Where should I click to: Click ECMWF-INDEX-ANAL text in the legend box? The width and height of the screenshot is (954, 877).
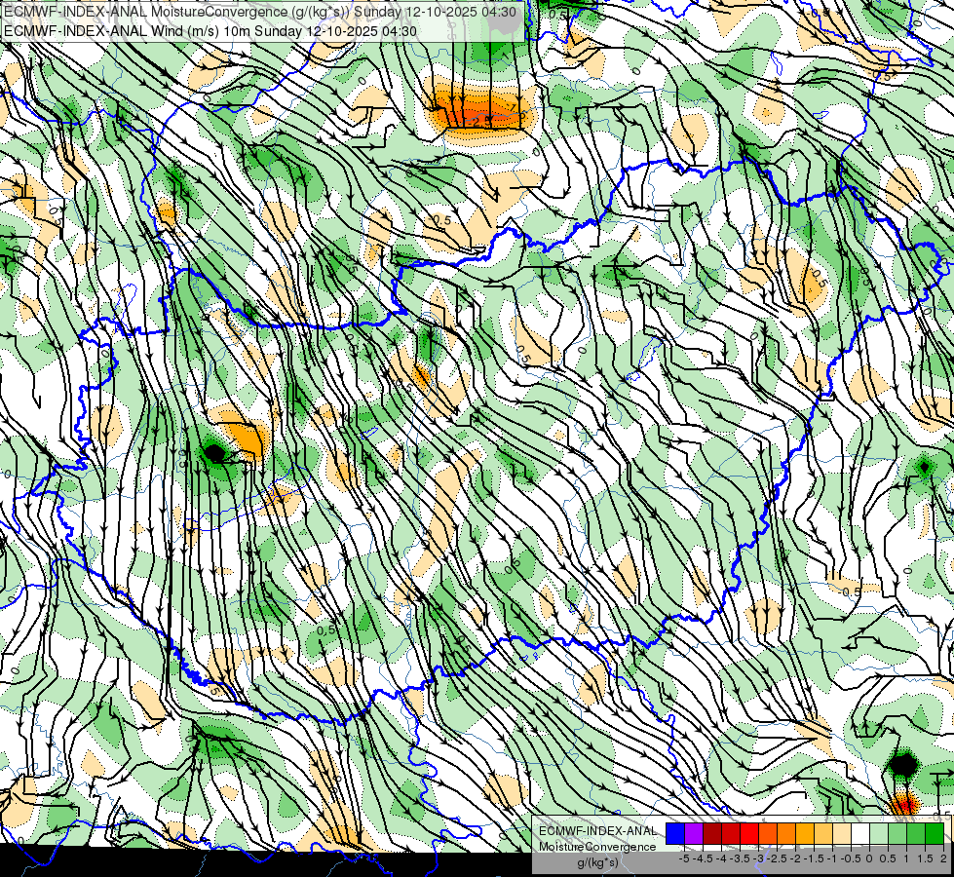tap(598, 831)
